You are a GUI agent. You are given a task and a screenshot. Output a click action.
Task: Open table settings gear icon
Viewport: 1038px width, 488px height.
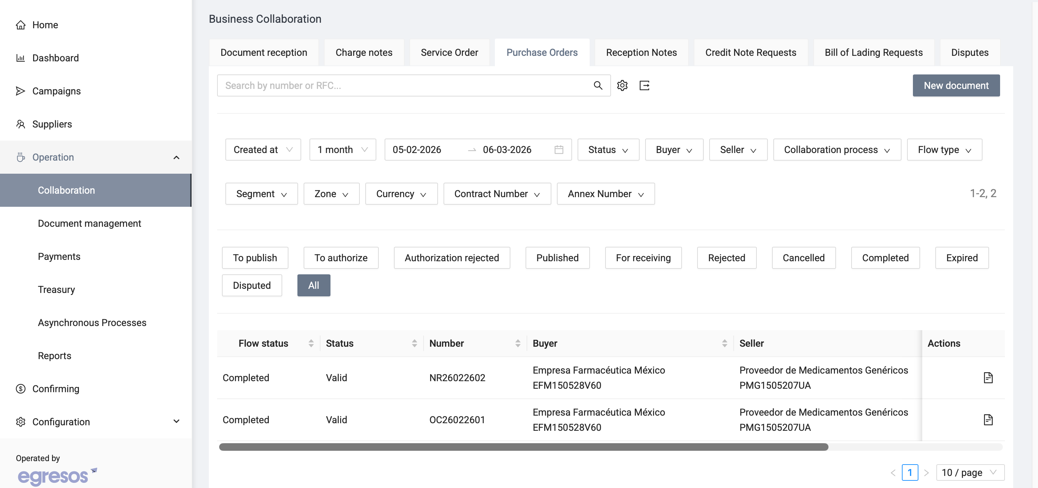tap(622, 85)
